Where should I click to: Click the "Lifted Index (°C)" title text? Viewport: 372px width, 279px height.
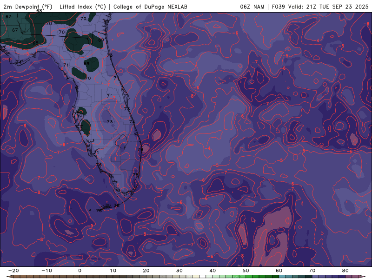pyautogui.click(x=83, y=7)
